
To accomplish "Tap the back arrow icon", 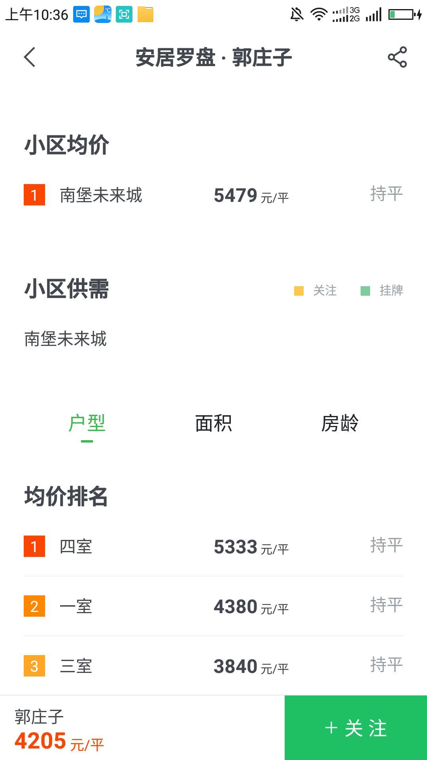I will pos(30,57).
